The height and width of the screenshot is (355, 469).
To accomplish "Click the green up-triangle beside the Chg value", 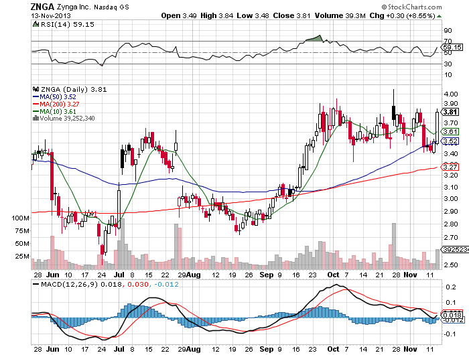I will click(439, 16).
